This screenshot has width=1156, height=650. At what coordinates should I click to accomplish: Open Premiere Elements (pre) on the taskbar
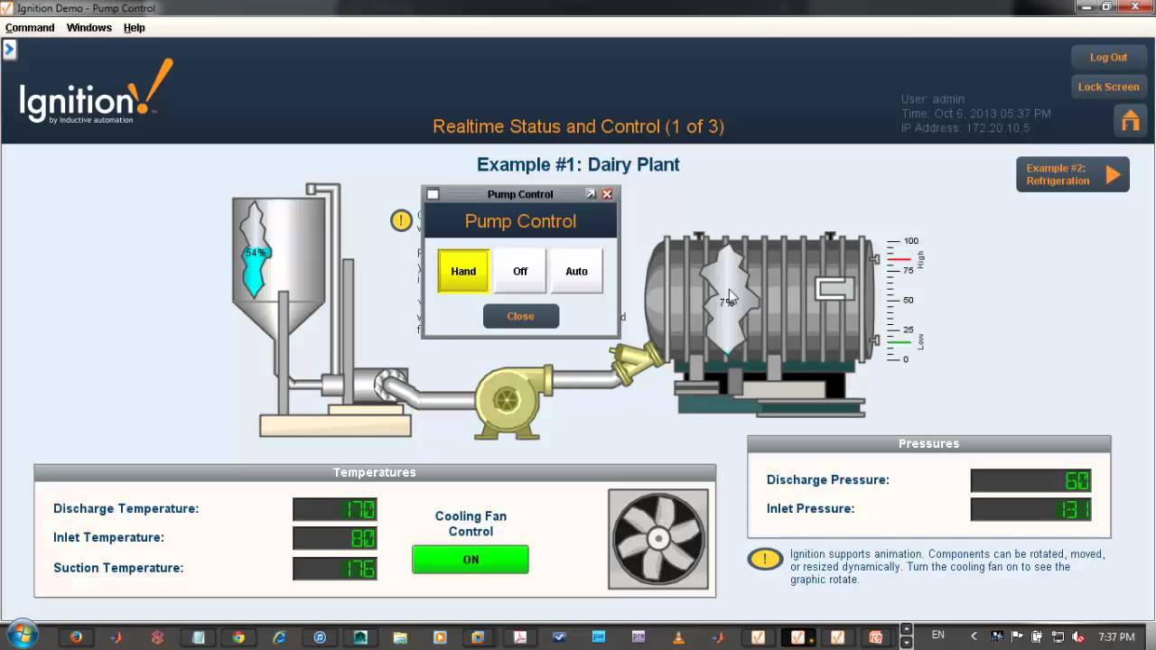tap(639, 636)
